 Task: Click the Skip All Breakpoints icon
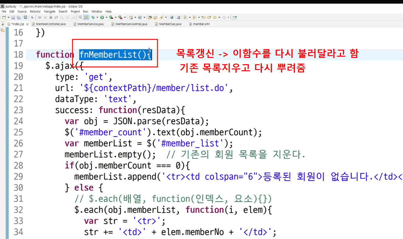click(x=32, y=18)
